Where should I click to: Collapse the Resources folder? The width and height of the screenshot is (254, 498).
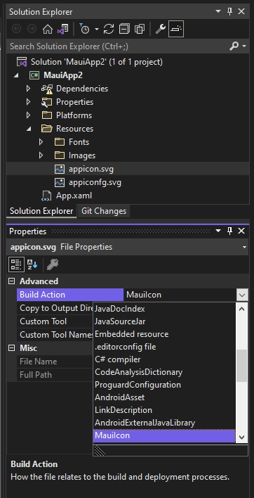pos(29,129)
